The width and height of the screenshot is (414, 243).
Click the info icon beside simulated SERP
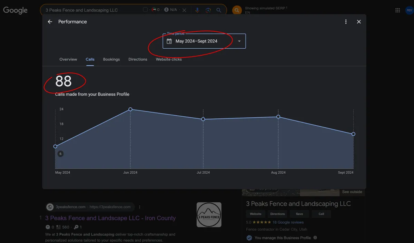[x=287, y=8]
